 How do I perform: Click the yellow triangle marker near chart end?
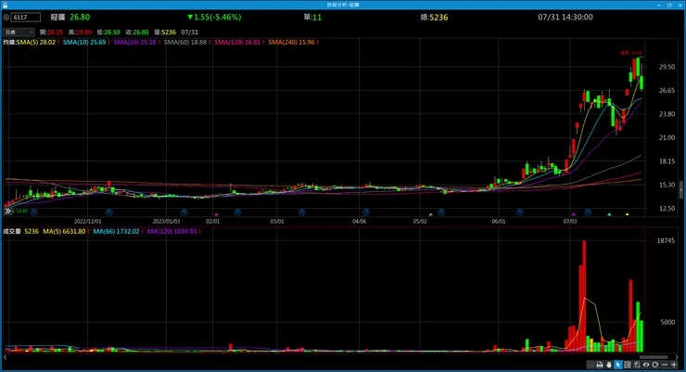627,214
